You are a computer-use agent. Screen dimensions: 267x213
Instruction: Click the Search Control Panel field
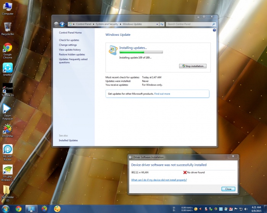(x=189, y=24)
